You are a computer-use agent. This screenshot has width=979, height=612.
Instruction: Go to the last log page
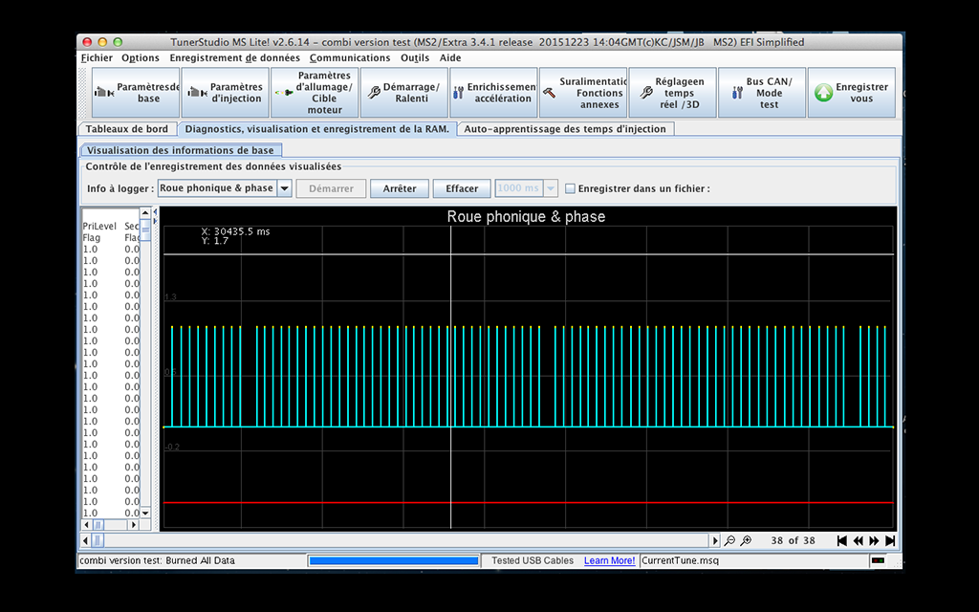click(x=889, y=540)
